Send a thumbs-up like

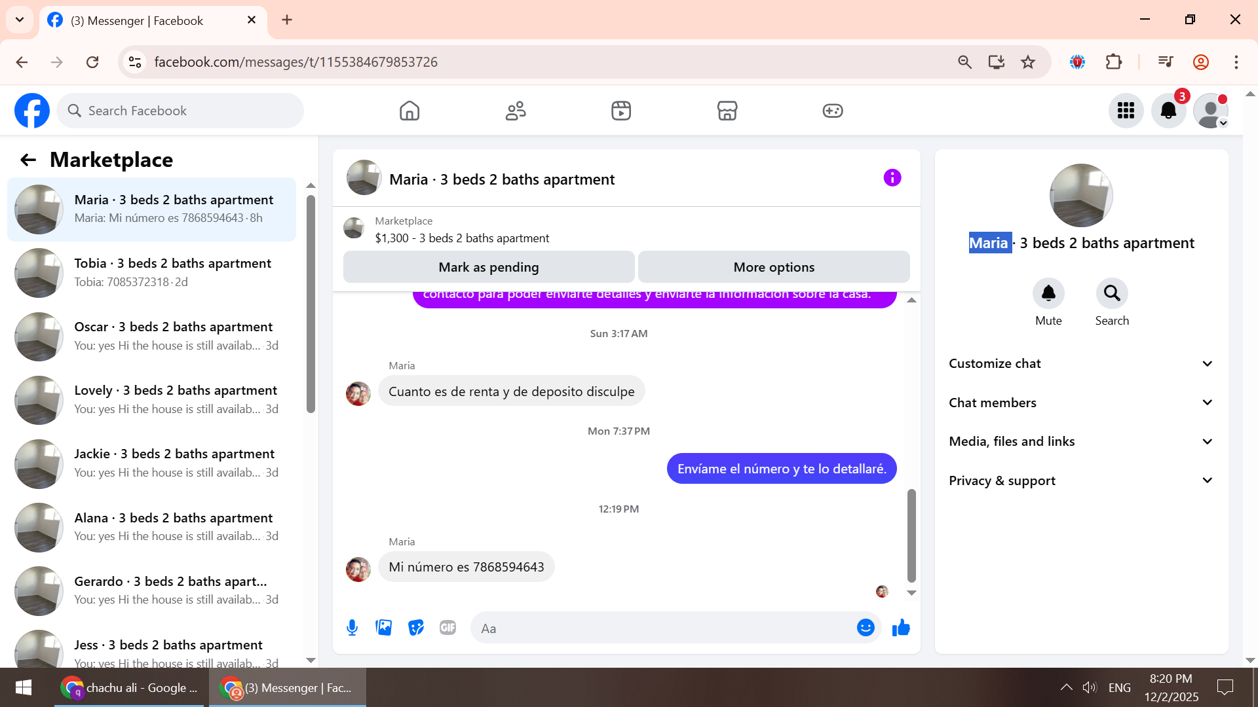[x=901, y=628]
